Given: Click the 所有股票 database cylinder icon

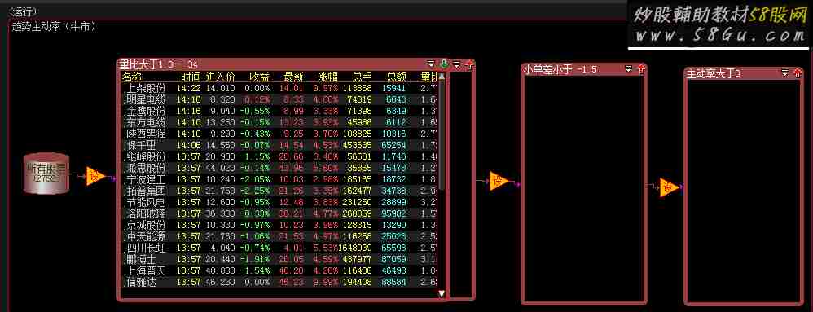Looking at the screenshot, I should [x=46, y=174].
